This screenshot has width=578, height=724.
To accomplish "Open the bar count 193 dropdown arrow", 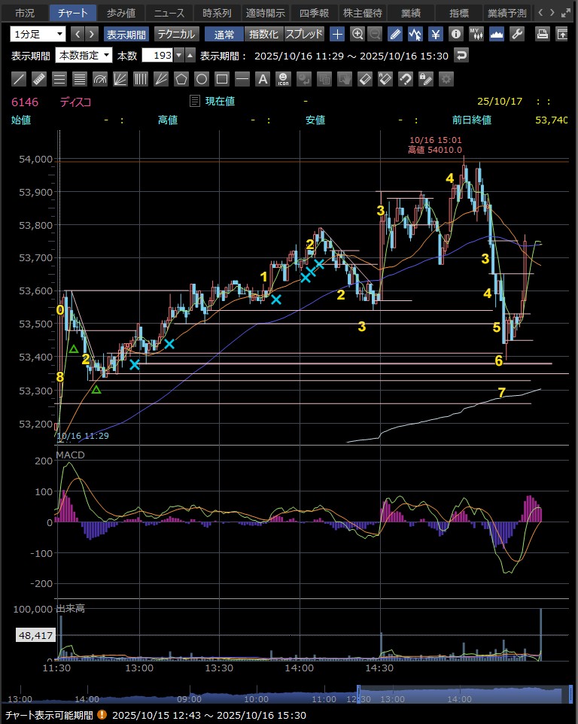I will pos(179,55).
